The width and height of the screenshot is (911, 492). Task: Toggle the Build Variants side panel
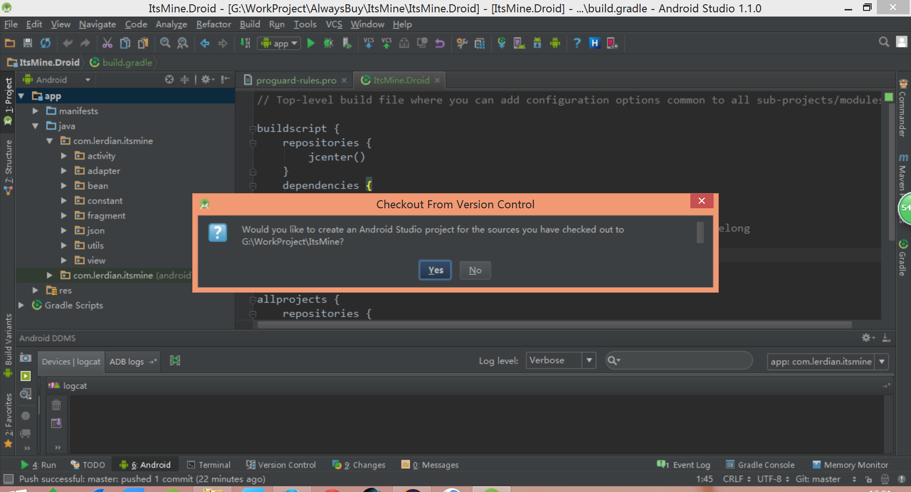(8, 345)
